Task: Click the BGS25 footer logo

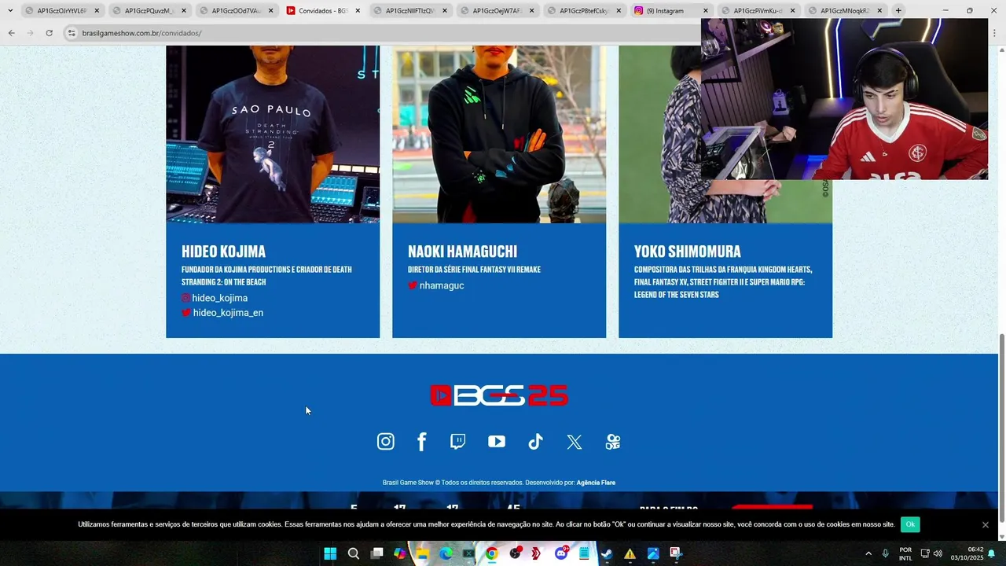Action: click(x=499, y=395)
